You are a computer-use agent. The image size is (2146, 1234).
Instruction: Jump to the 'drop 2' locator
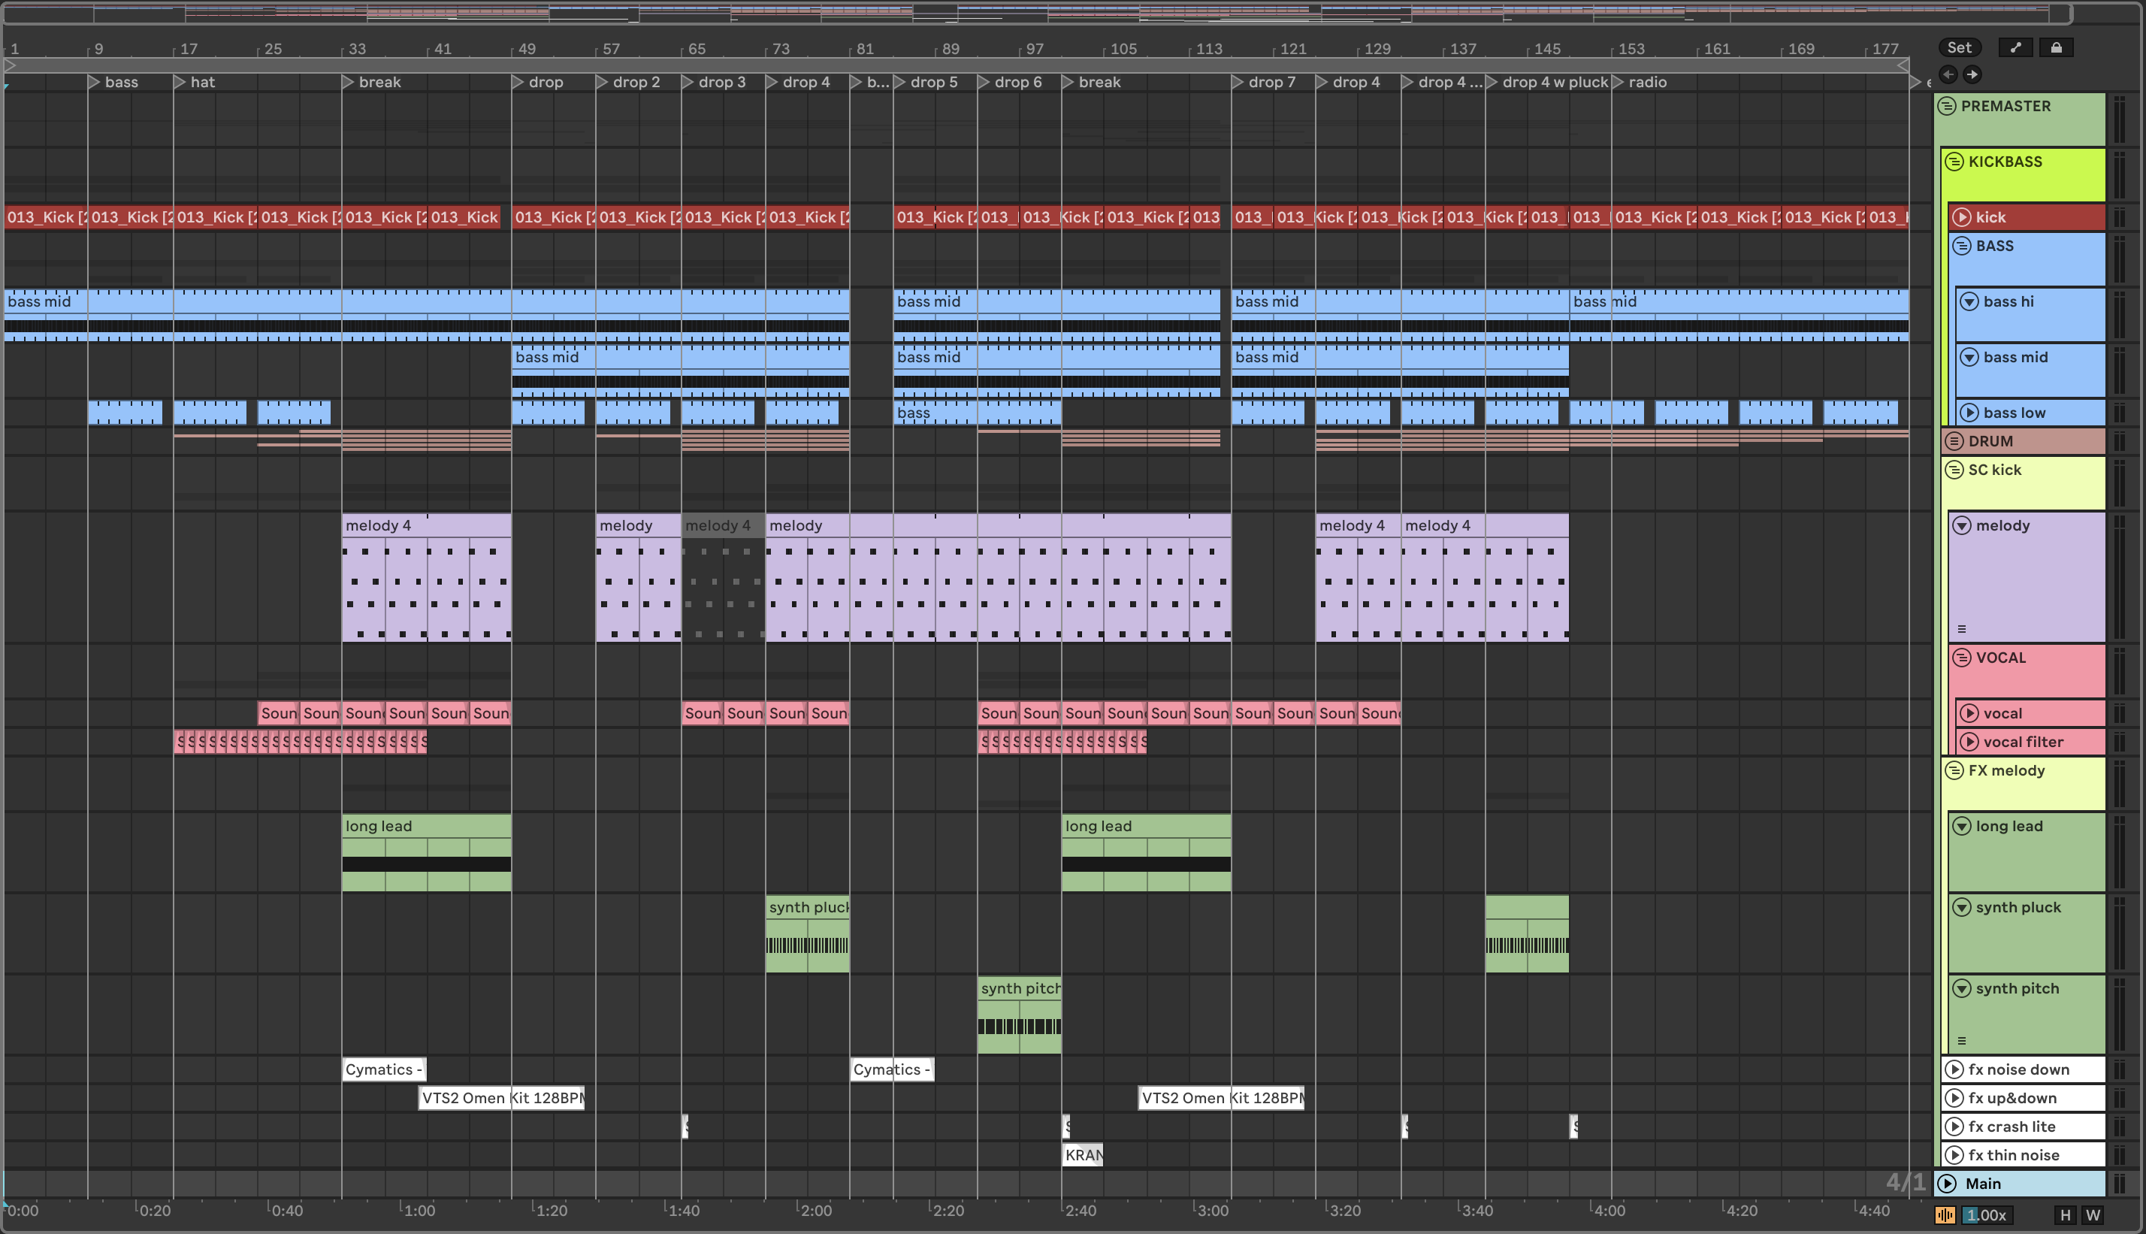click(x=602, y=82)
